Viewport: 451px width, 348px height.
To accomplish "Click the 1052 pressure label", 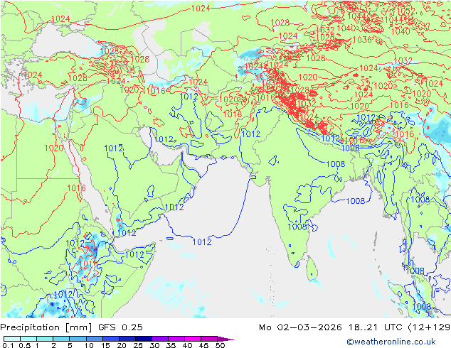I will click(x=405, y=11).
